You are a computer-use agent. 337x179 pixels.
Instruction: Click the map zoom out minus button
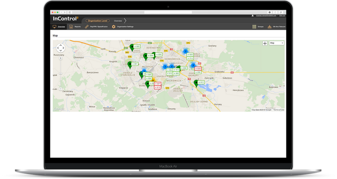click(61, 89)
